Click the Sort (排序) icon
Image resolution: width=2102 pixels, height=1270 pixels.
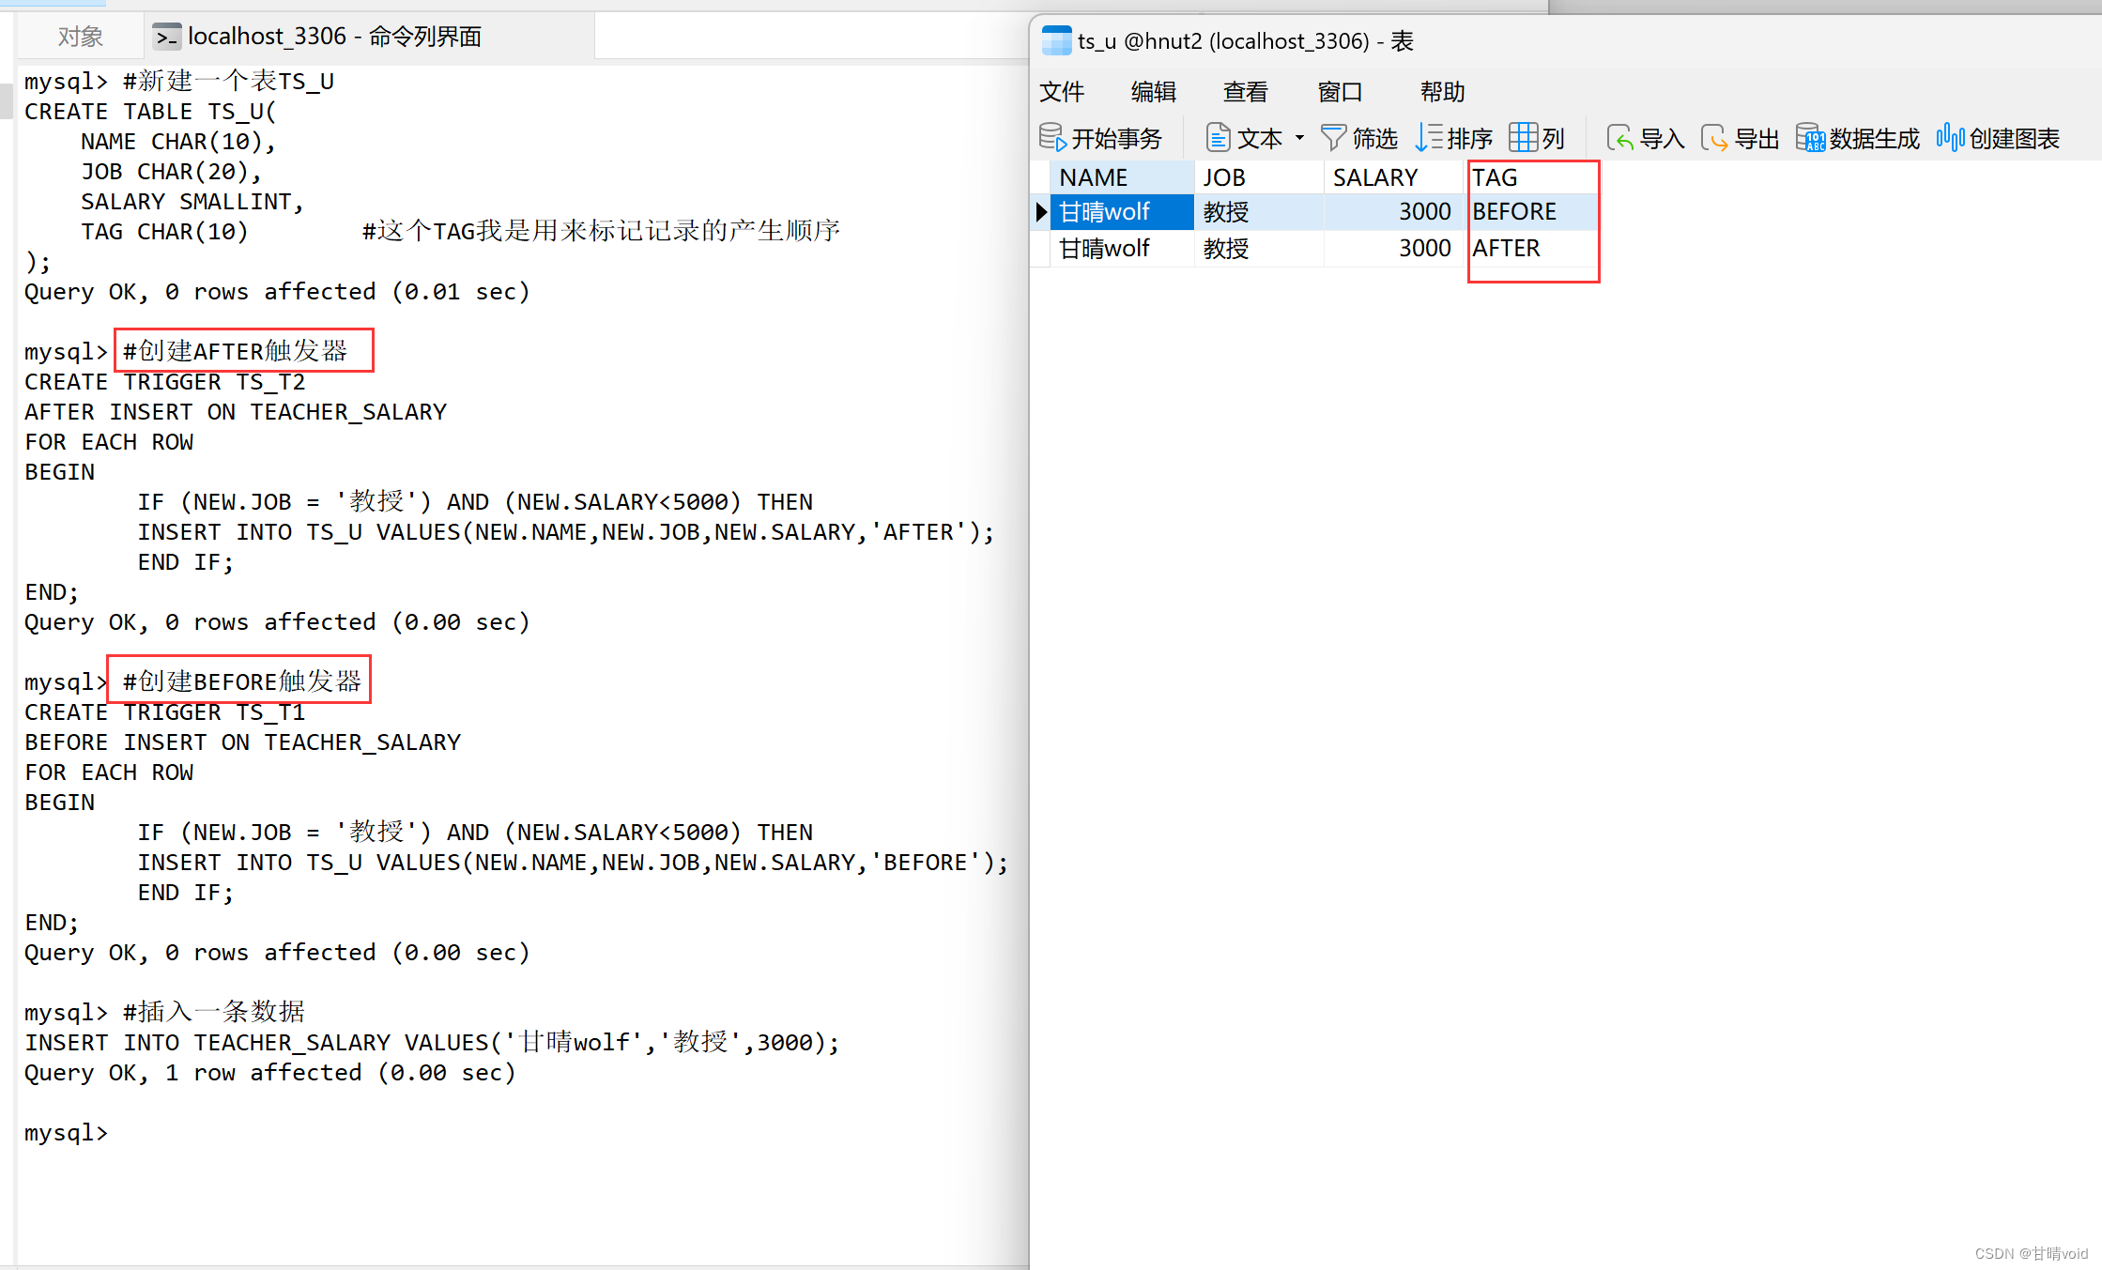pos(1429,138)
